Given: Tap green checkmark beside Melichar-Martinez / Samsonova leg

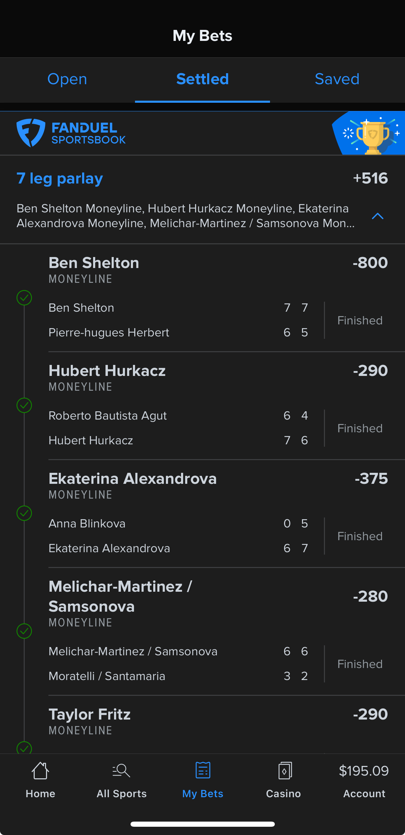Looking at the screenshot, I should (24, 631).
